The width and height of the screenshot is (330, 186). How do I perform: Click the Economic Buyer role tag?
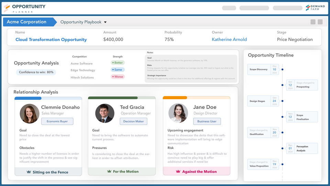(57, 121)
